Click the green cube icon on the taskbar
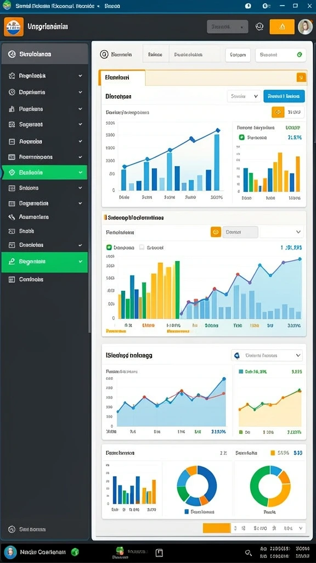Screen dimensions: 316x563 pyautogui.click(x=75, y=552)
